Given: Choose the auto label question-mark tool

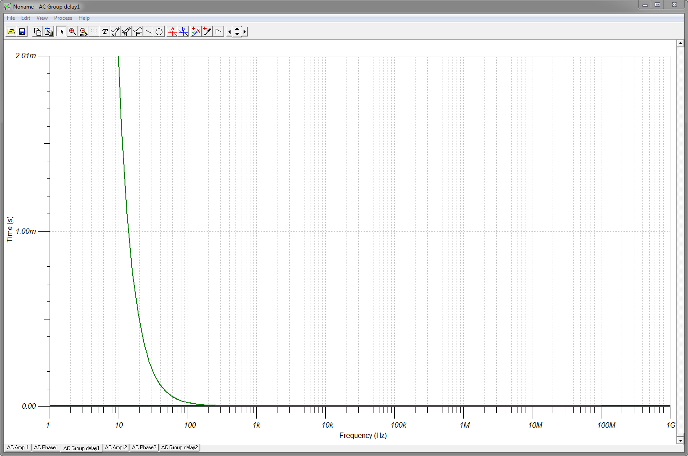Looking at the screenshot, I should point(127,32).
